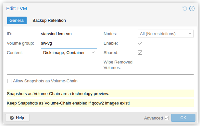Close the Edit: LVM dialog
The width and height of the screenshot is (200, 126).
pyautogui.click(x=192, y=8)
